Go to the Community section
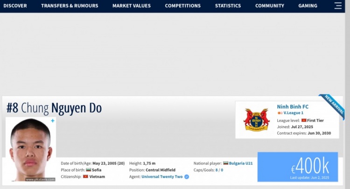Screen dimensions: 350x189 [x=269, y=6]
